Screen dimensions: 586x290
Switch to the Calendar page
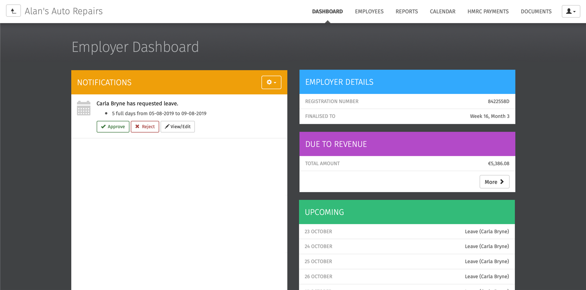(442, 11)
